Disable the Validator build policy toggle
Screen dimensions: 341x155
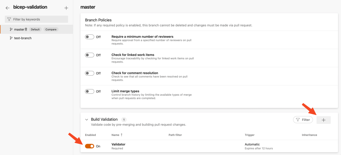pyautogui.click(x=90, y=146)
